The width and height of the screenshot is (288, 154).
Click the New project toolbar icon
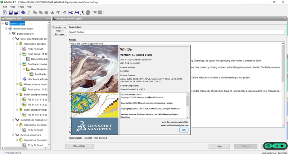click(5, 13)
